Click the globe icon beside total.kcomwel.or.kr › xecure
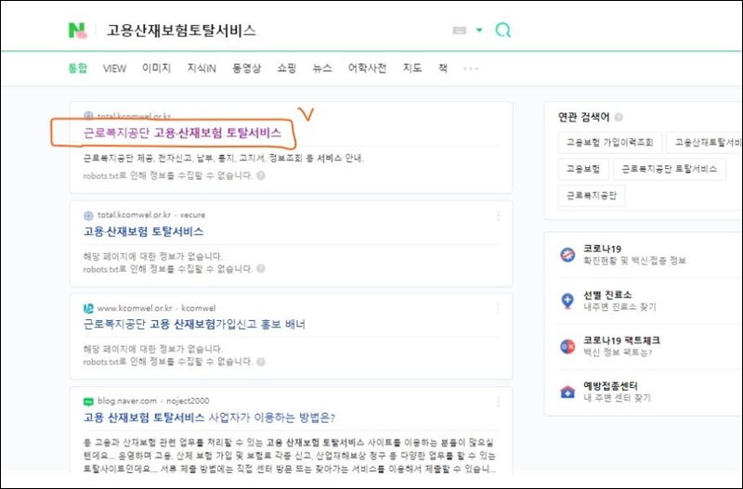Viewport: 743px width, 489px height. (x=88, y=215)
